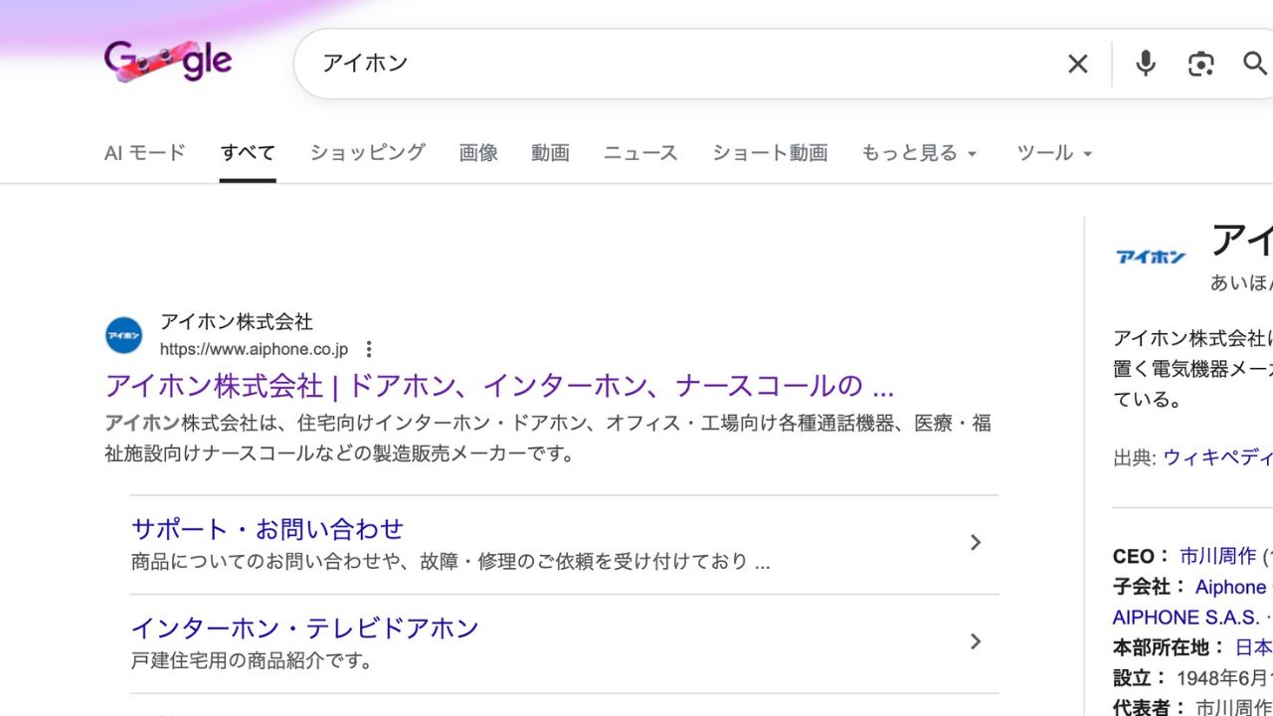Viewport: 1273px width, 716px height.
Task: Click chevron beside インターホン・テレビドアホン
Action: [x=975, y=642]
